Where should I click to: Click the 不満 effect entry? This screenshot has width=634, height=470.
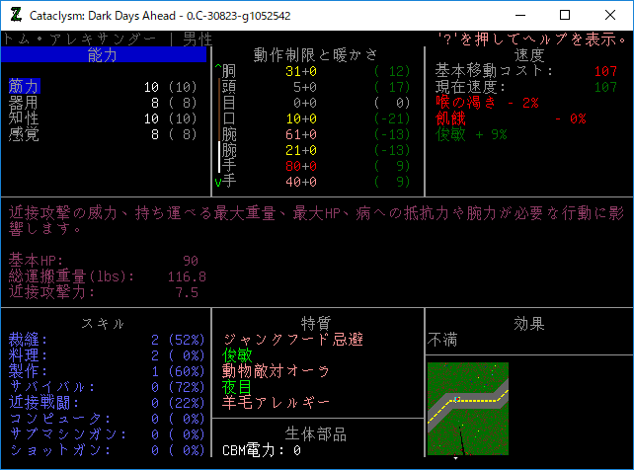(443, 340)
